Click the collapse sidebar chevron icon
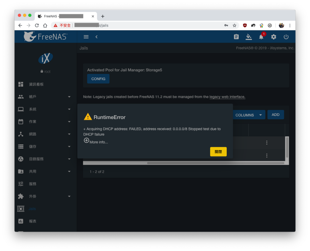Image resolution: width=310 pixels, height=251 pixels. [x=97, y=37]
